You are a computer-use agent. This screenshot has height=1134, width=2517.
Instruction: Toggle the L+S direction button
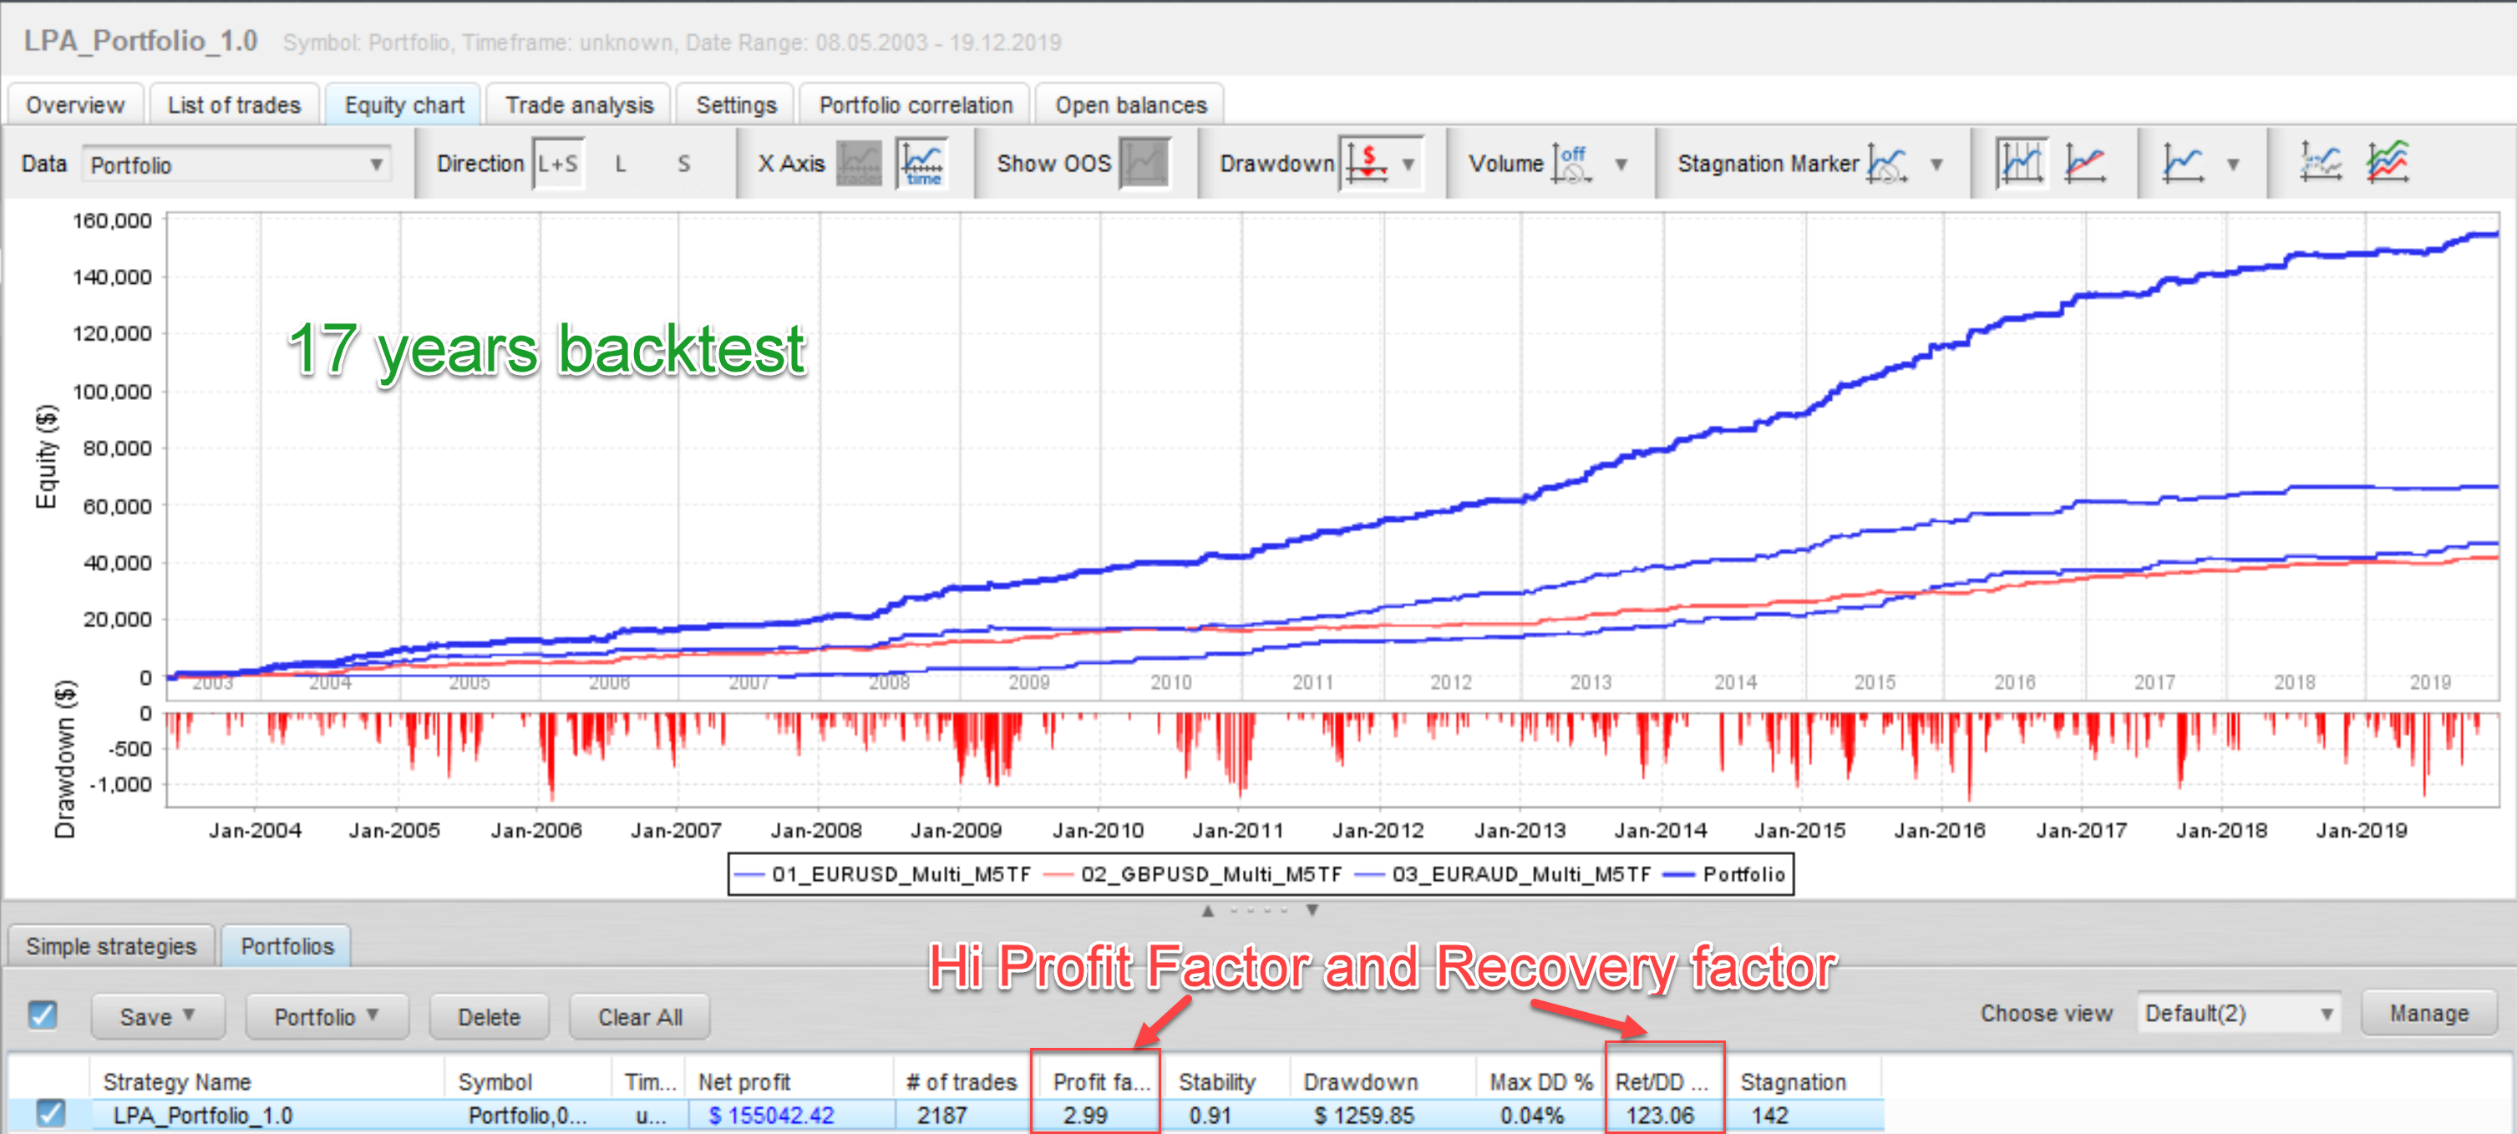[558, 165]
